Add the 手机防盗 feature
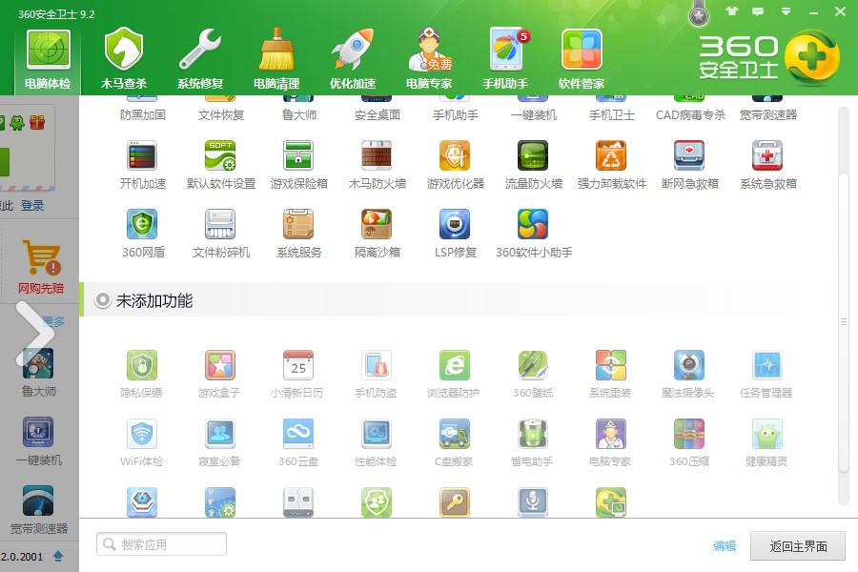Image resolution: width=858 pixels, height=572 pixels. [x=376, y=375]
